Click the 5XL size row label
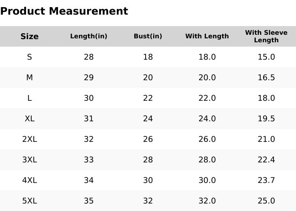The image size is (296, 211). pyautogui.click(x=30, y=201)
